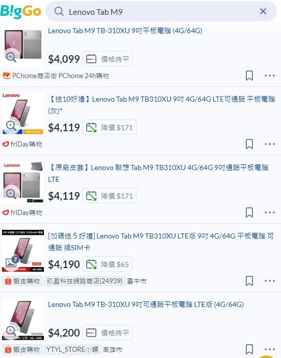The image size is (281, 358).
Task: Open the [加碼送 5 好禮] Lenovo Tab M9 link
Action: pos(161,242)
